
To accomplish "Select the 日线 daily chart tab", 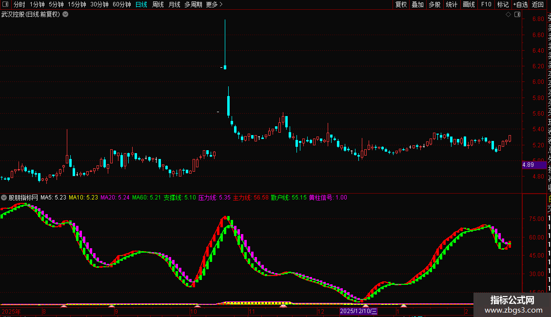I will tap(141, 4).
